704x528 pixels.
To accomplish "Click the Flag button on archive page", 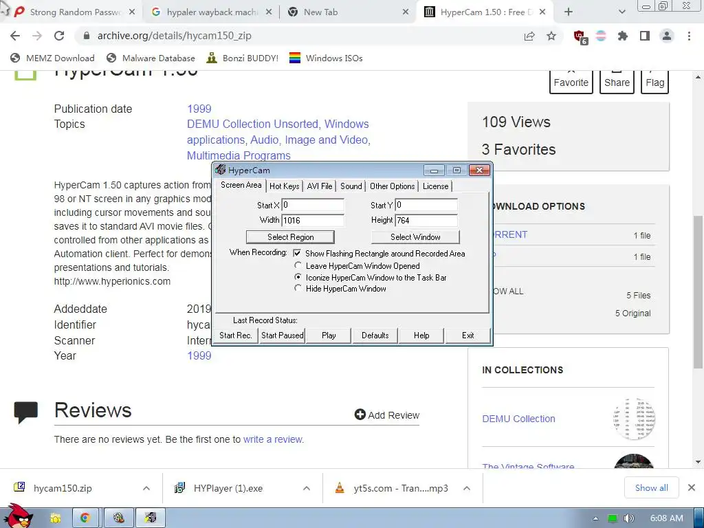I will (654, 82).
